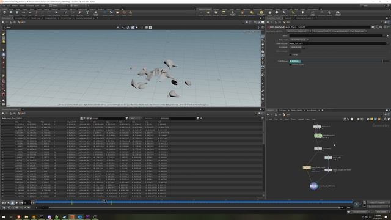The image size is (391, 220).
Task: Select the green node in network
Action: coord(318,136)
